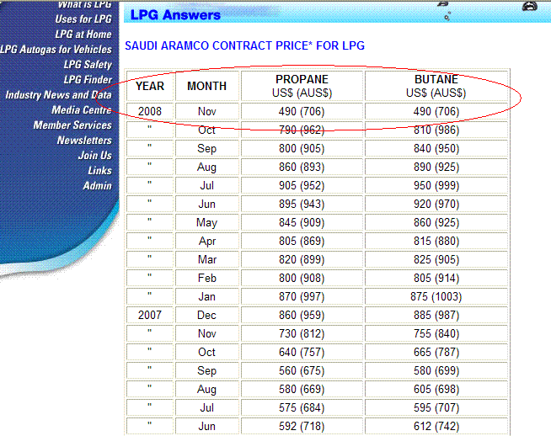Screen dimensions: 551x436
Task: Click the car icon in the top-right header
Action: point(529,6)
